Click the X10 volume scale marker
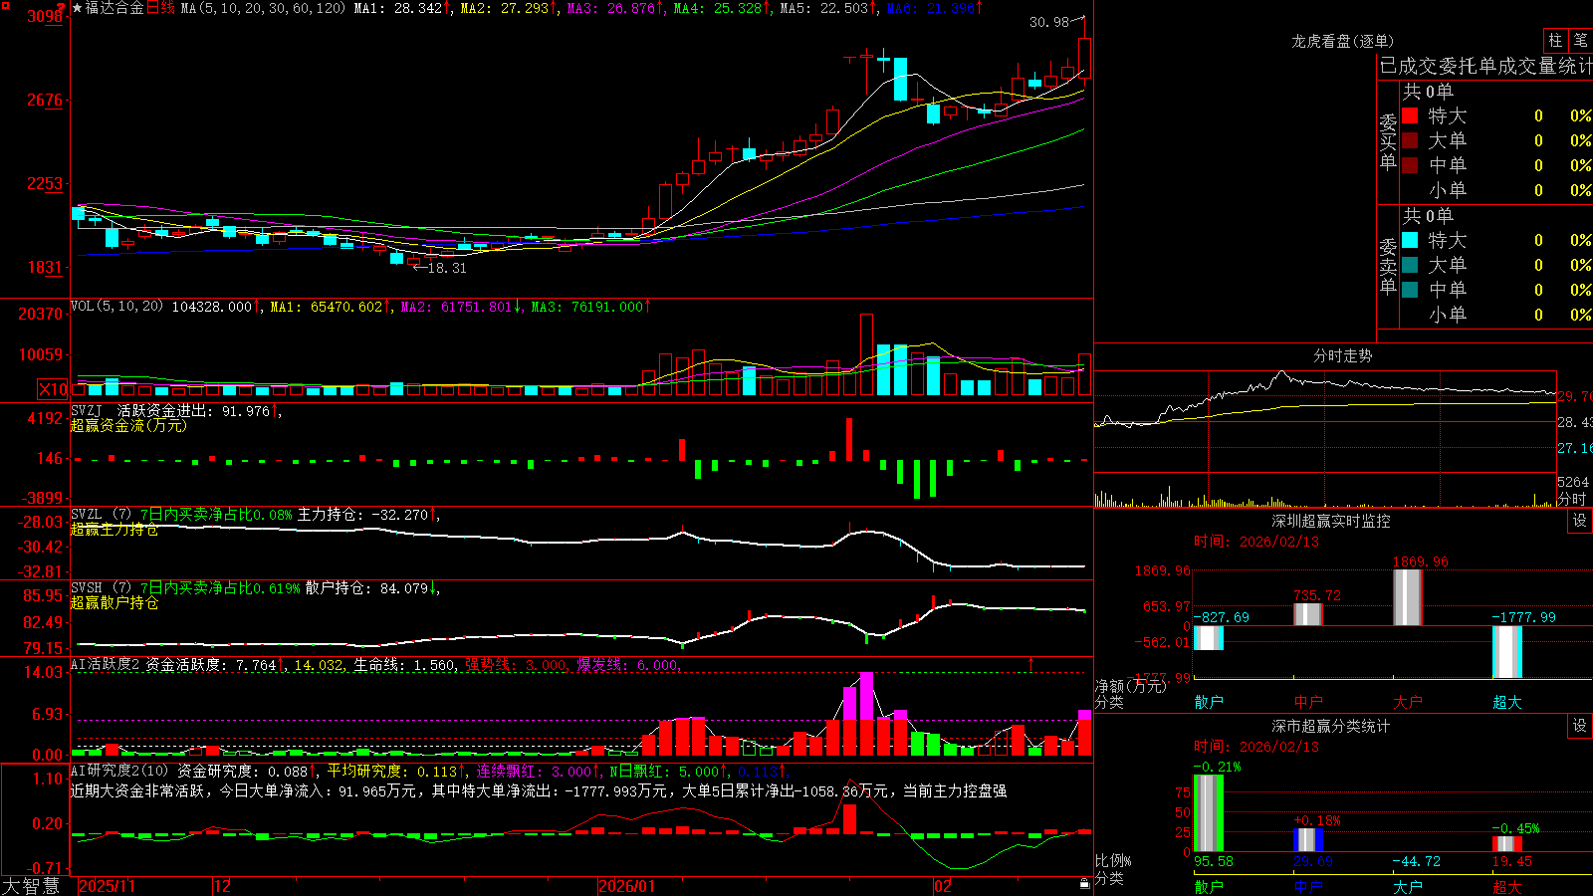Image resolution: width=1593 pixels, height=896 pixels. (x=53, y=389)
